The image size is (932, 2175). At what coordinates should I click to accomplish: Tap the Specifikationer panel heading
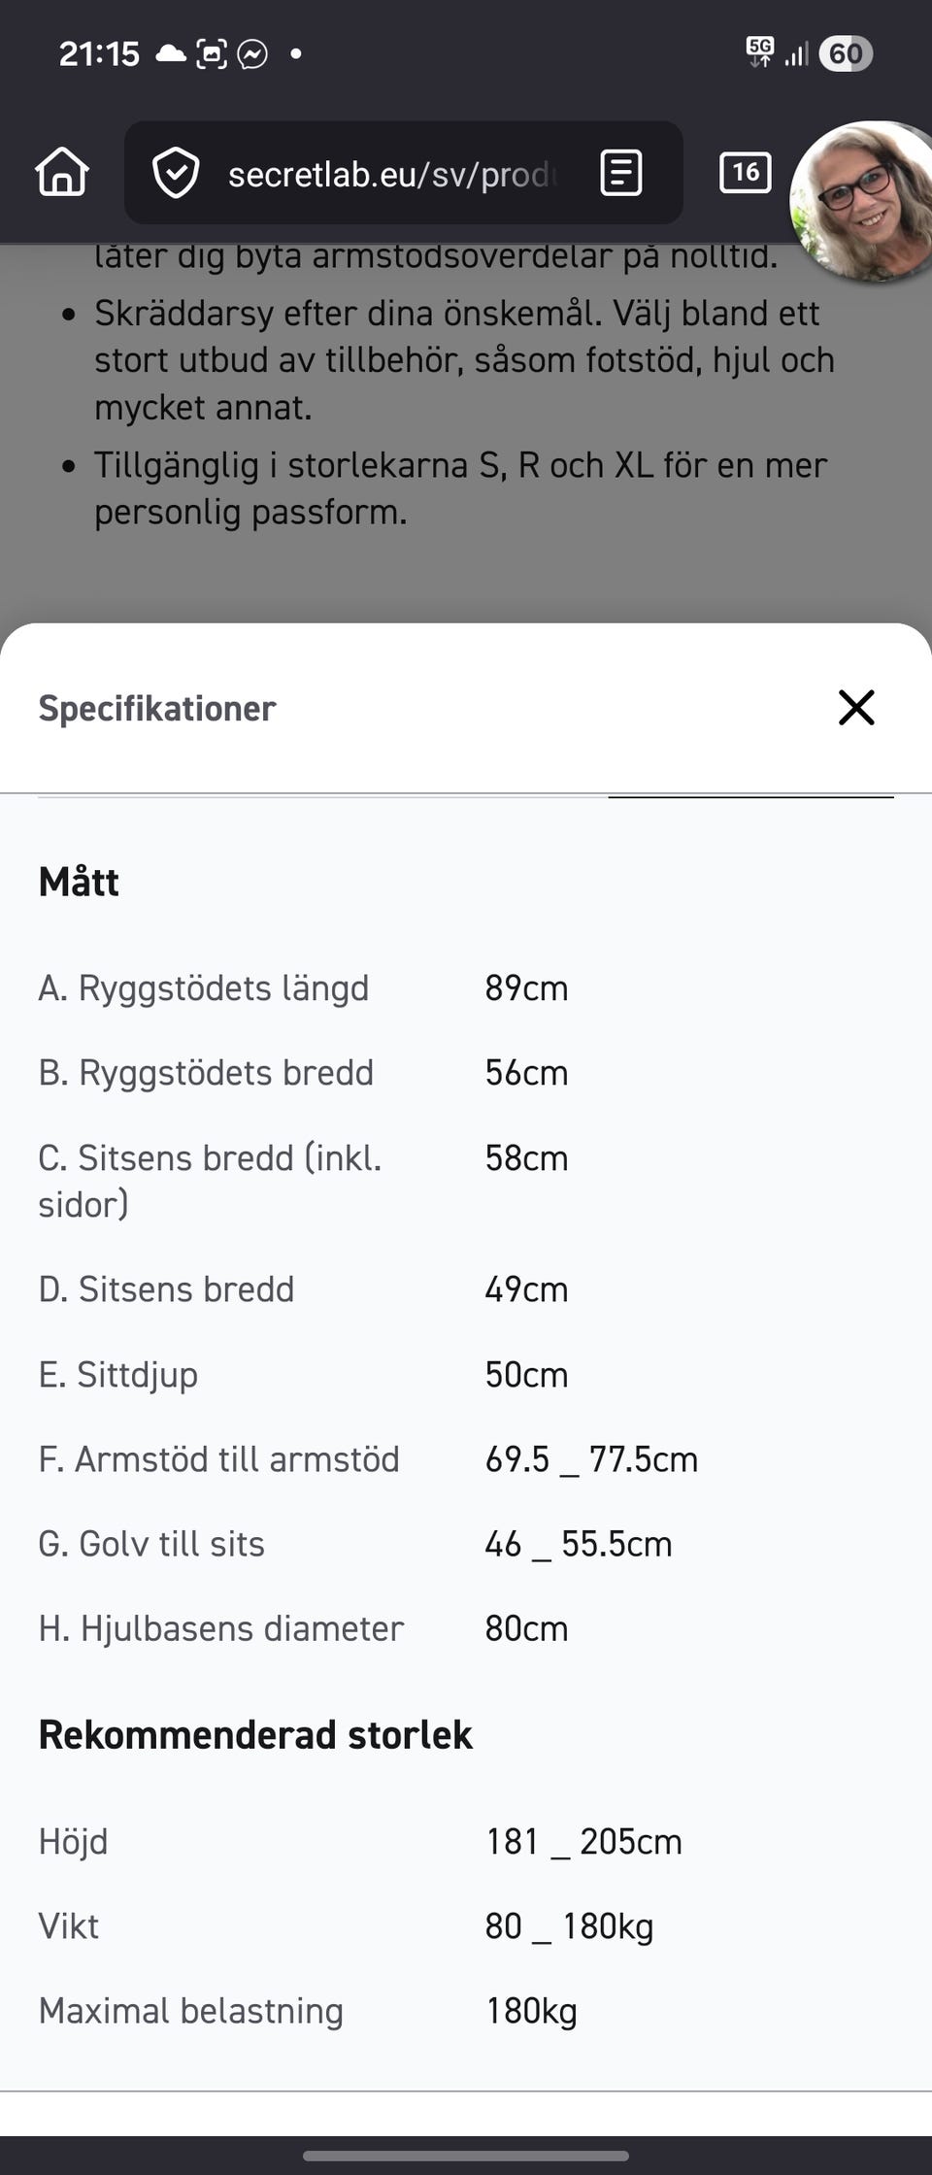point(157,709)
